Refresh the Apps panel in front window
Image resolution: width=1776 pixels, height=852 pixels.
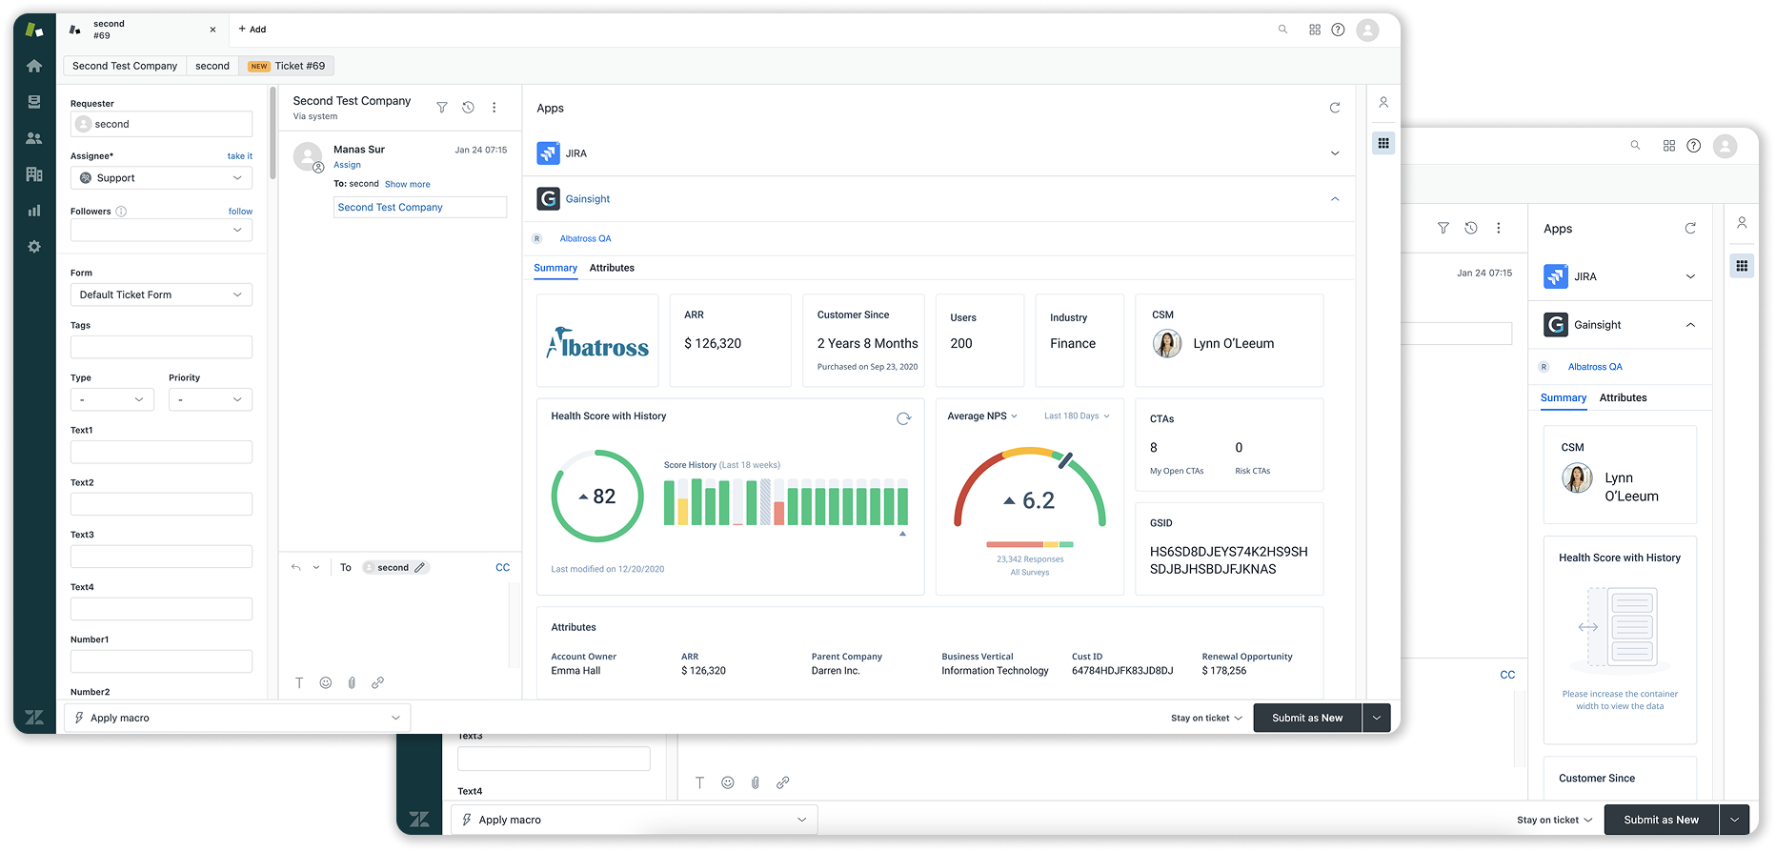(1335, 108)
